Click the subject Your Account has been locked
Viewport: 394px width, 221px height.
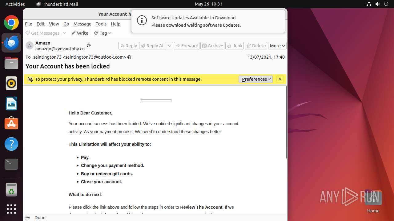68,66
